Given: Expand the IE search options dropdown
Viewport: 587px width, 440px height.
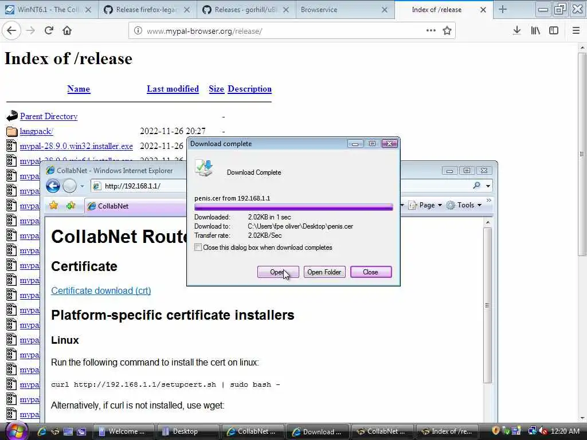Looking at the screenshot, I should pyautogui.click(x=488, y=186).
